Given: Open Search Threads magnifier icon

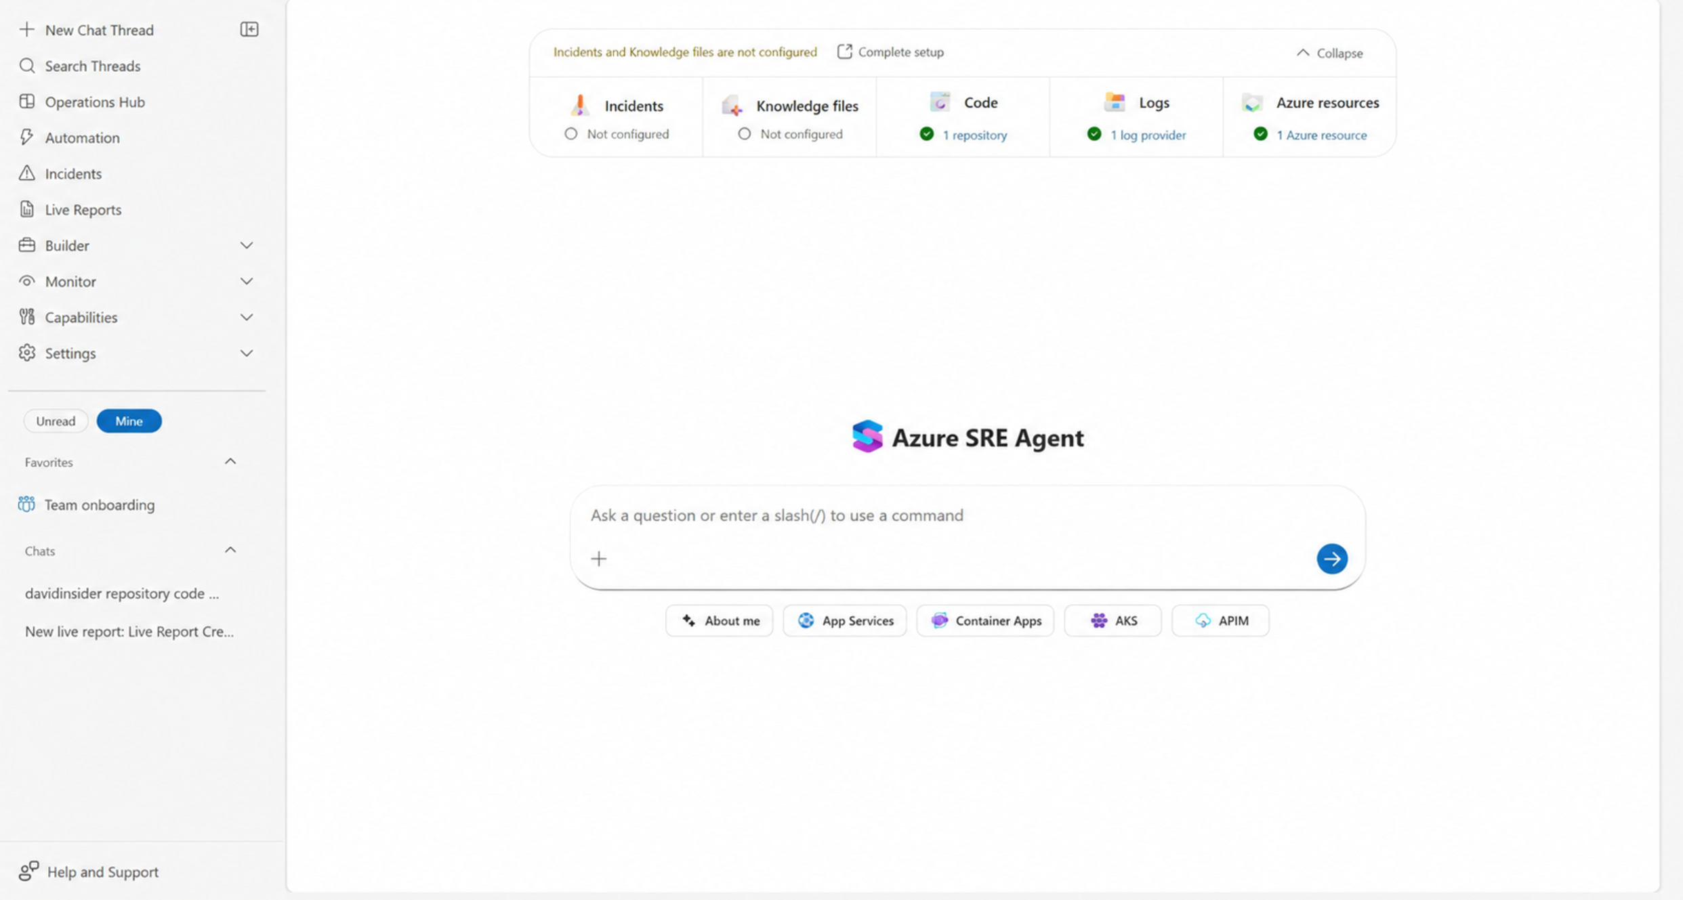Looking at the screenshot, I should (26, 66).
